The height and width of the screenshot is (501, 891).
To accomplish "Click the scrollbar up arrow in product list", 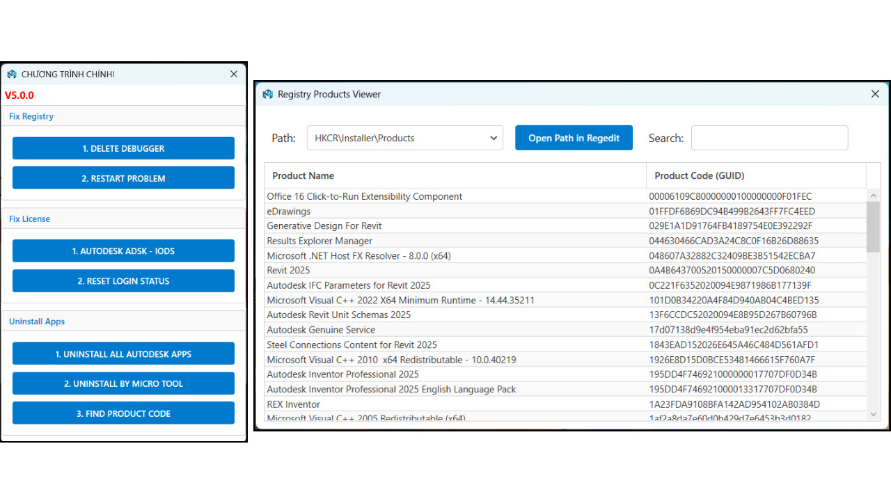I will point(874,196).
